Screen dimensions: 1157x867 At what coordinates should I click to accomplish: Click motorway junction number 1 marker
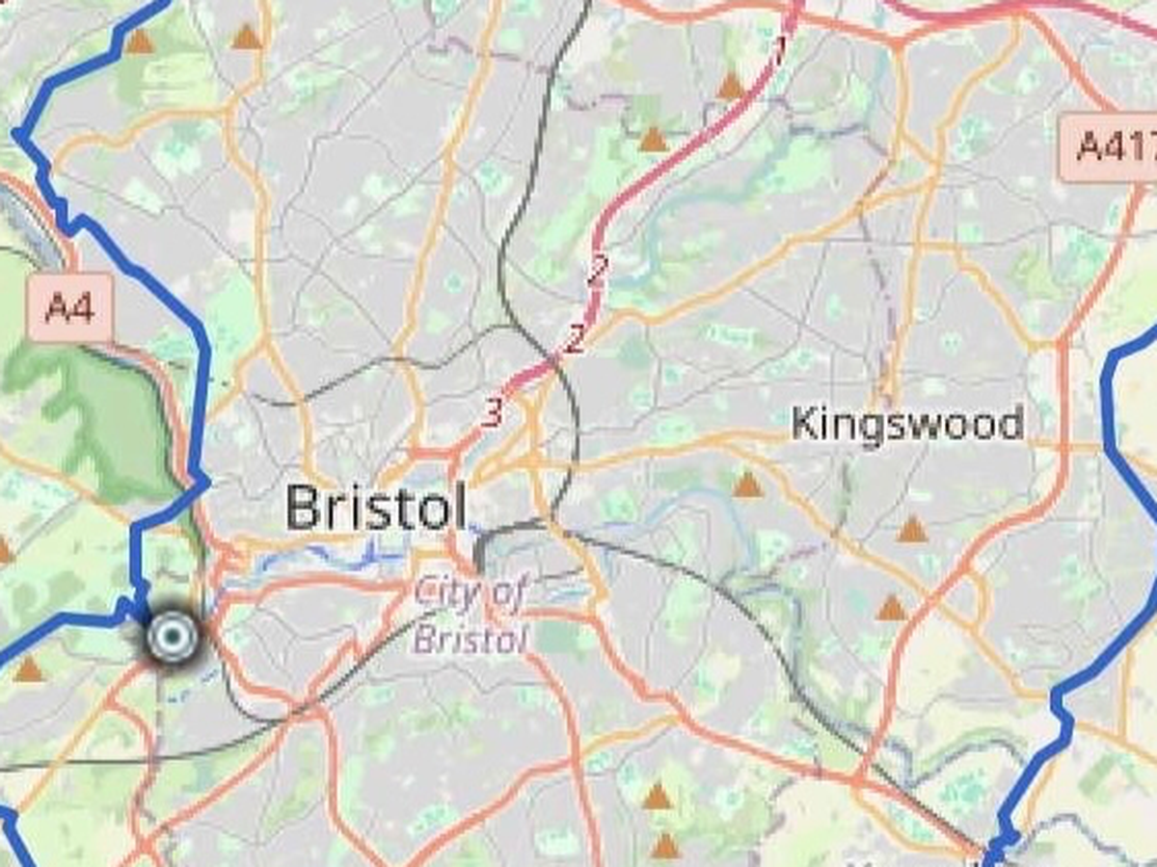click(x=781, y=47)
